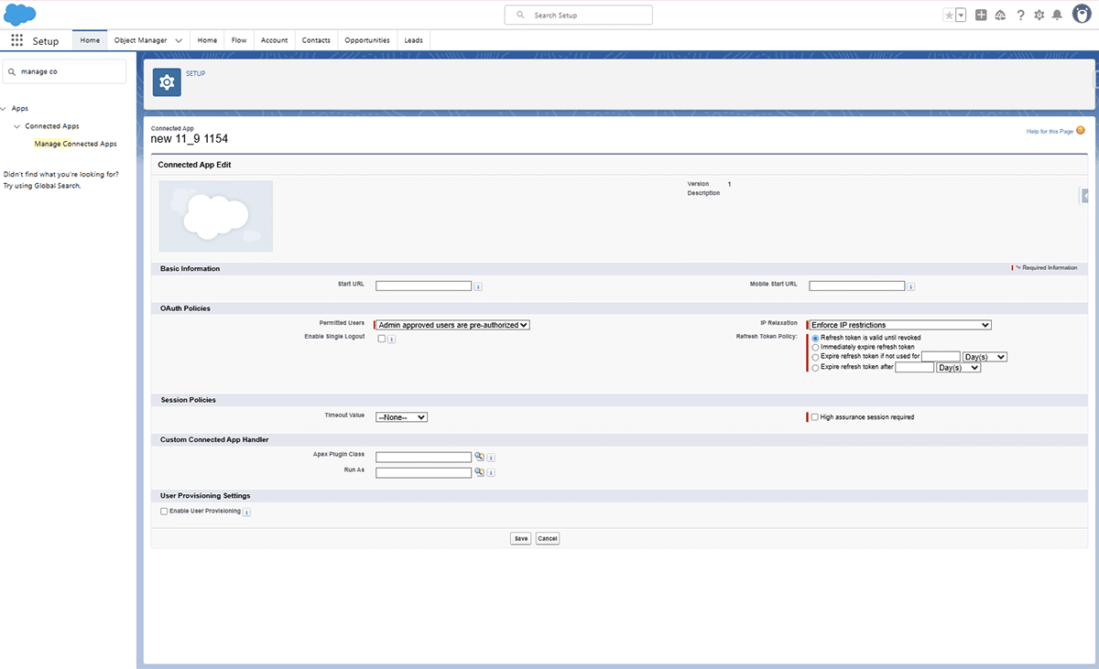This screenshot has height=669, width=1099.
Task: Click the Save button
Action: (520, 538)
